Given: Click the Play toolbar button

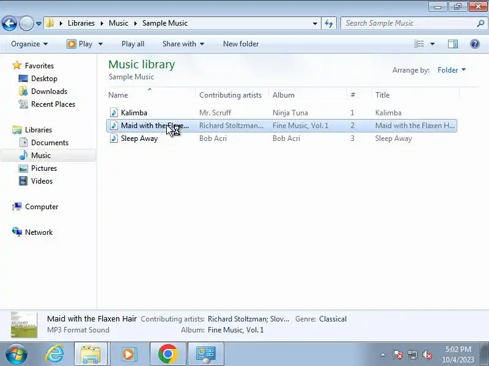Looking at the screenshot, I should coord(80,44).
